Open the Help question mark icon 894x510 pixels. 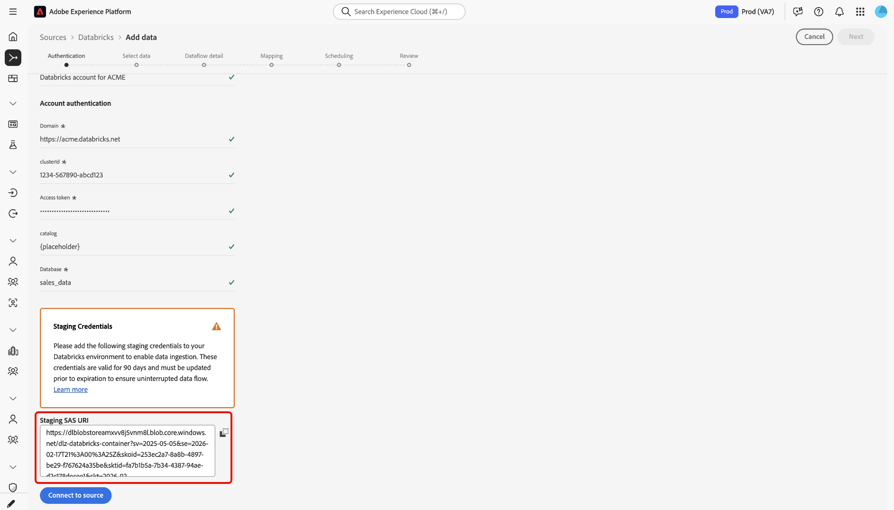click(819, 11)
